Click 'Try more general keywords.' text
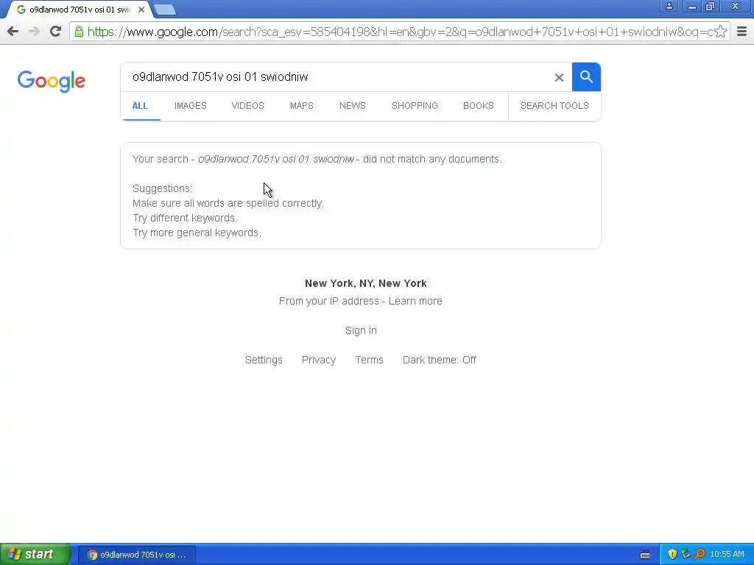The width and height of the screenshot is (754, 565). tap(197, 233)
